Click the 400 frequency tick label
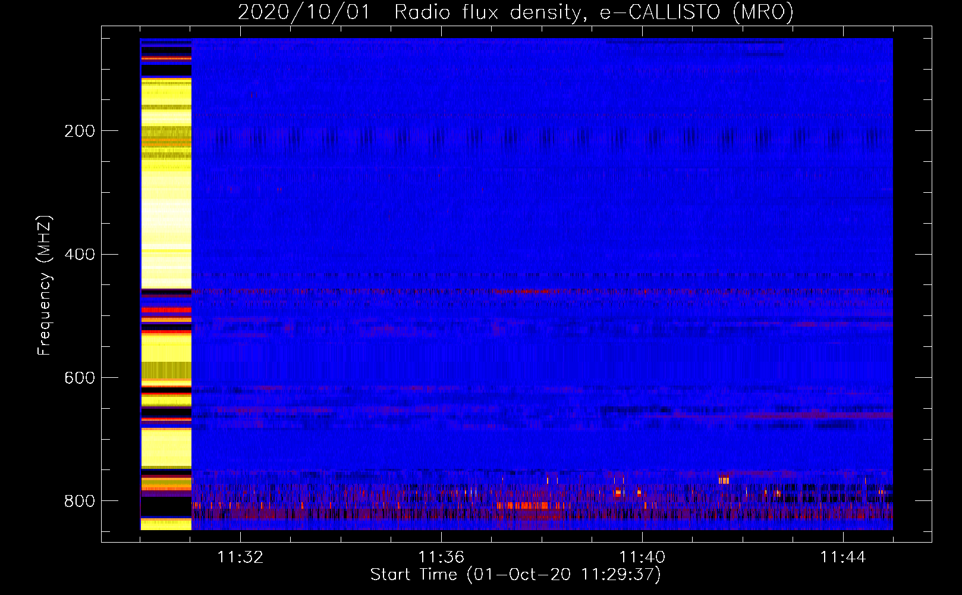Image resolution: width=962 pixels, height=595 pixels. [80, 255]
